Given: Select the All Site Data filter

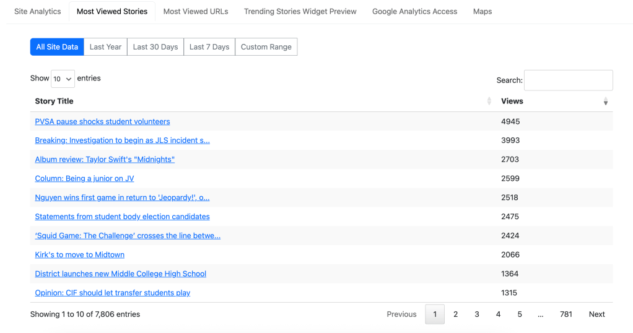Looking at the screenshot, I should [57, 47].
